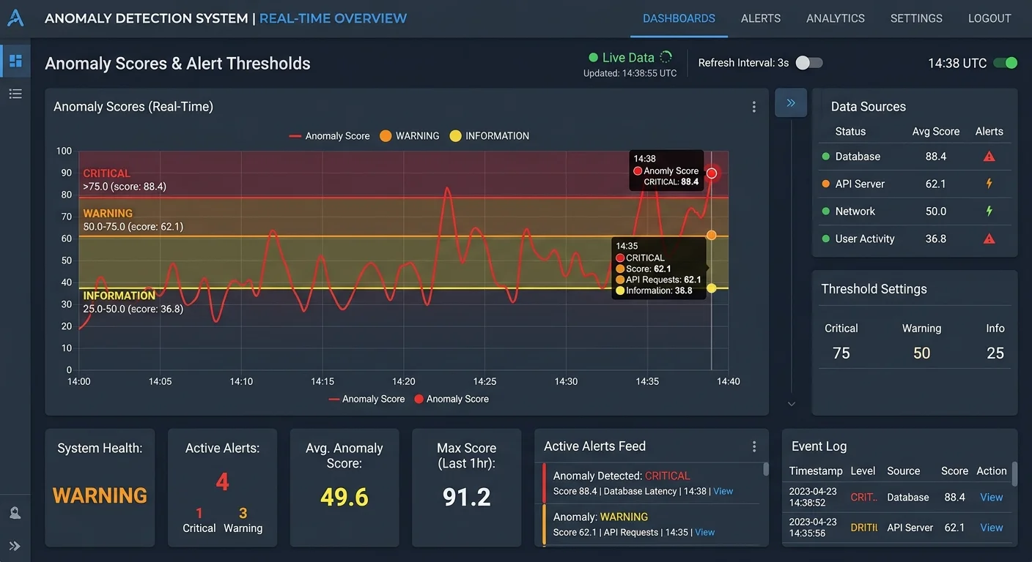Screen dimensions: 1032x562
Task: Click the Avg Anomaly Score 49.6 value
Action: (344, 498)
